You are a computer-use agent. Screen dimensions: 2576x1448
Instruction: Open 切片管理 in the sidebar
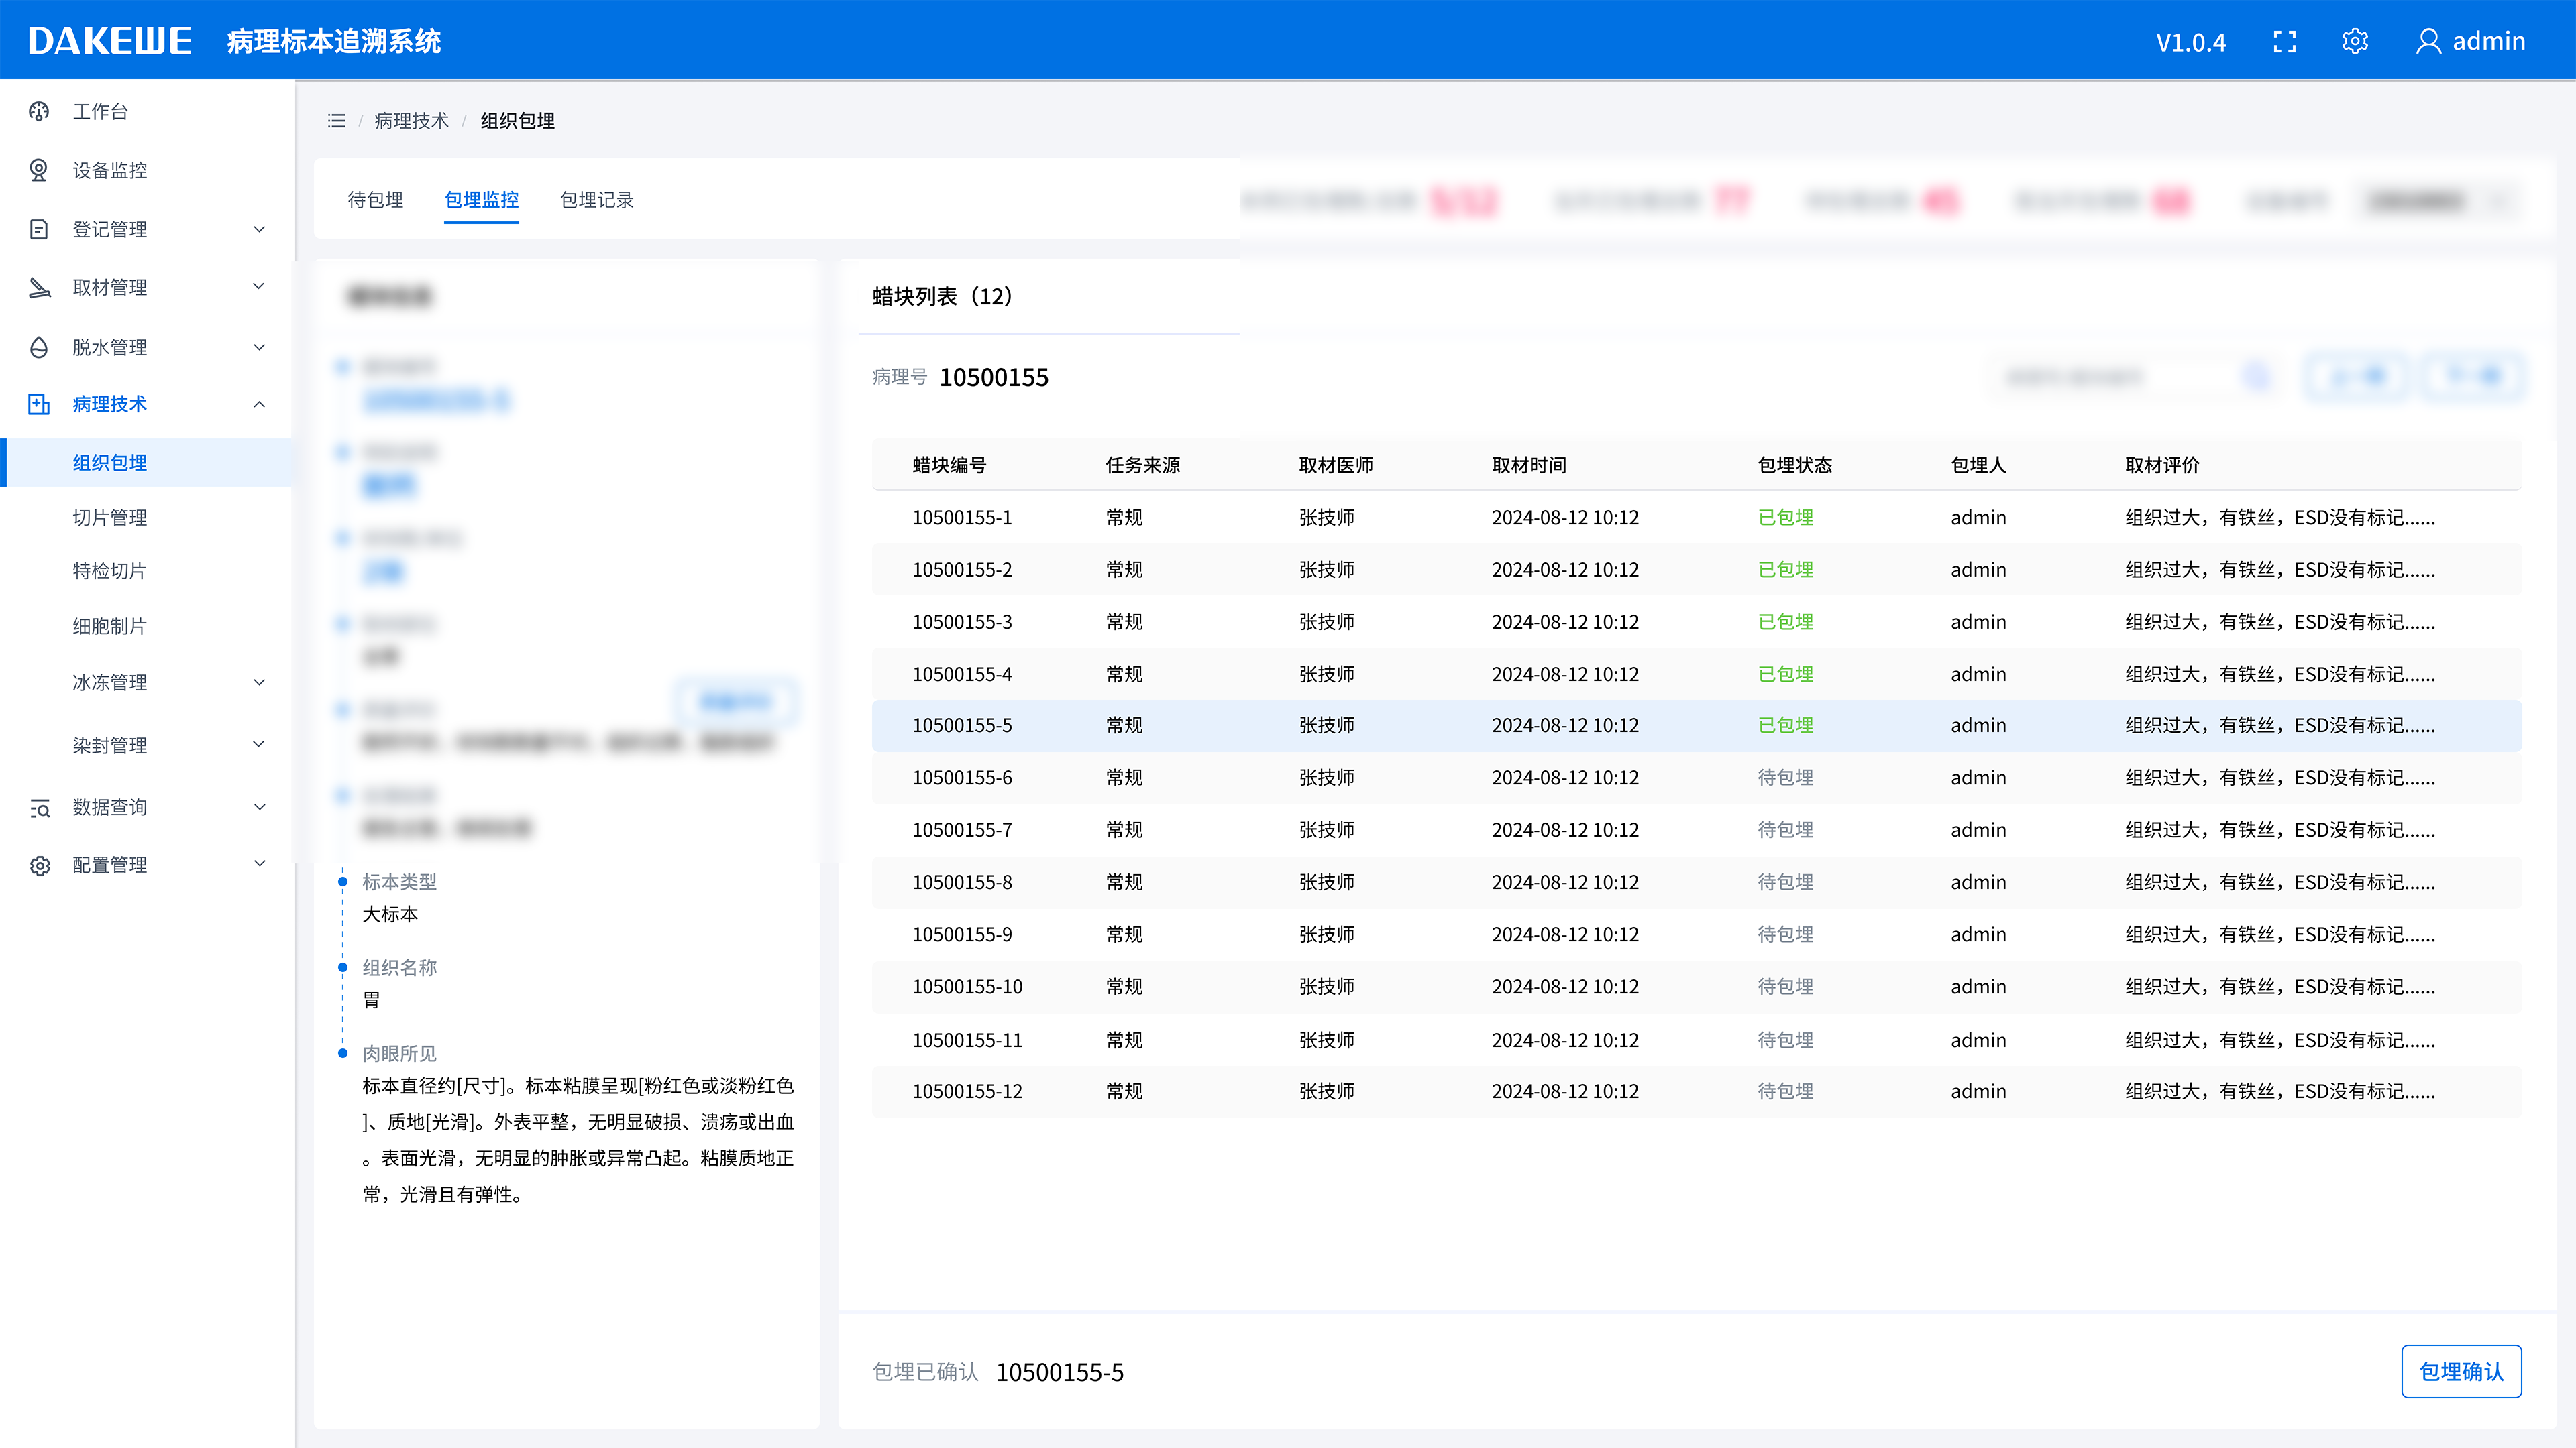click(x=110, y=518)
